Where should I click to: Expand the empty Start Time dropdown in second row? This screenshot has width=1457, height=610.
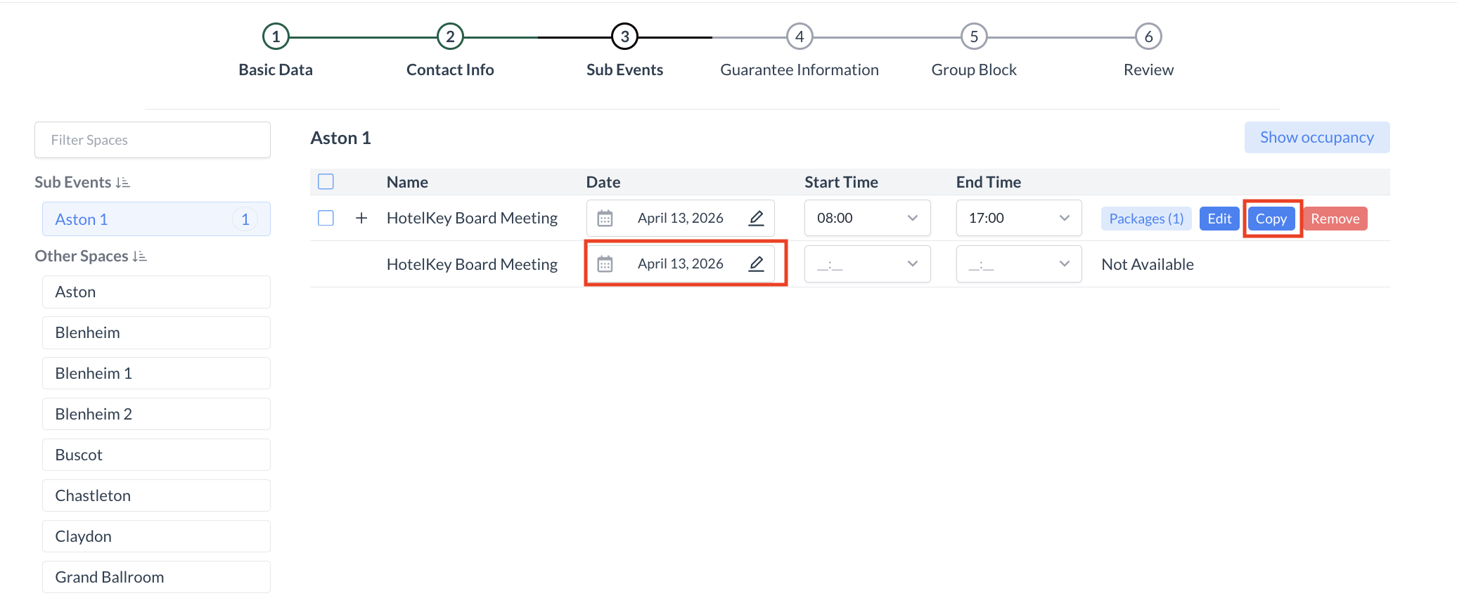click(867, 264)
